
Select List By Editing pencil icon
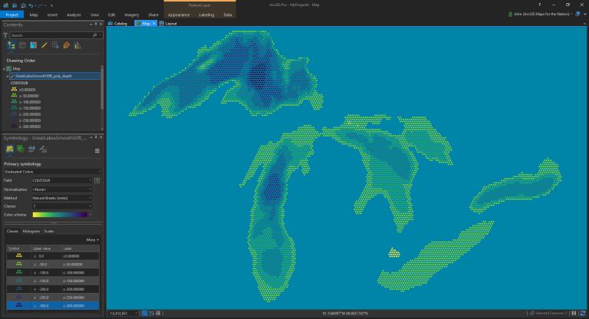click(44, 45)
